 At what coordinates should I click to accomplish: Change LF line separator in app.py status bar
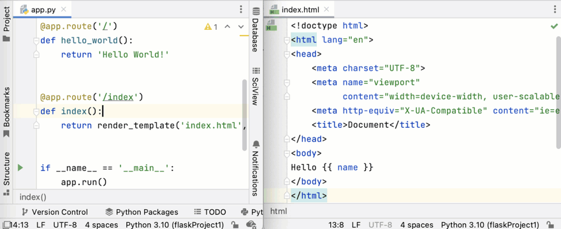click(x=41, y=225)
